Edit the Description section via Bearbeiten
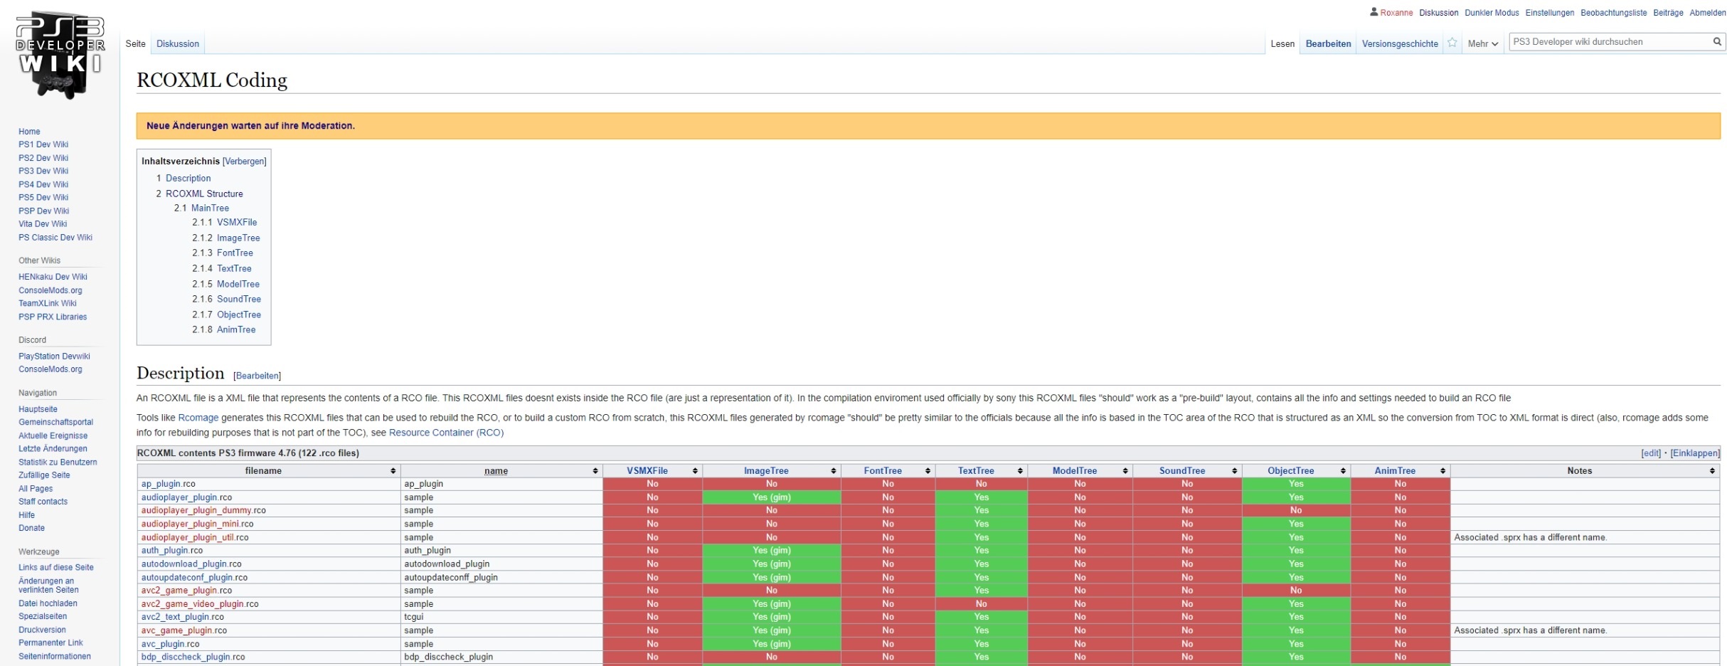The width and height of the screenshot is (1727, 666). pos(257,376)
